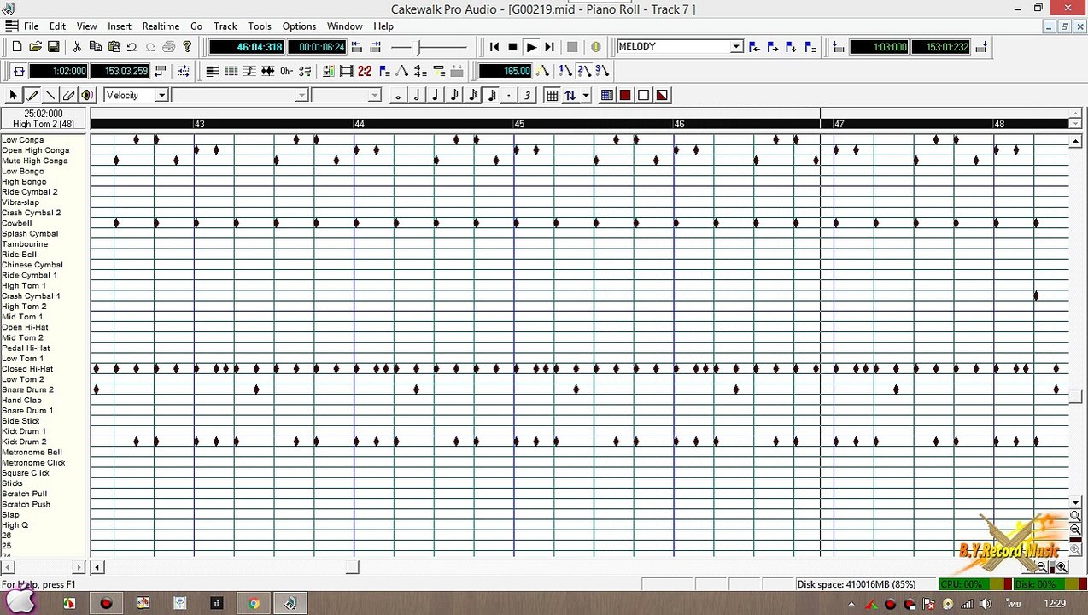Viewport: 1088px width, 615px height.
Task: Open the Help question-mark icon
Action: click(187, 47)
